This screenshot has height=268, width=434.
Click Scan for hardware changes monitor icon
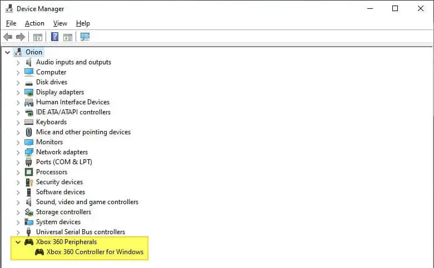point(85,37)
